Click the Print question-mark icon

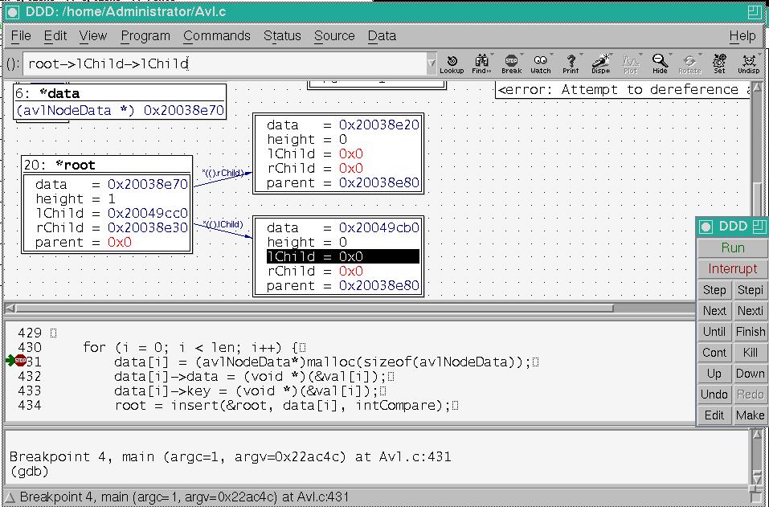click(571, 63)
